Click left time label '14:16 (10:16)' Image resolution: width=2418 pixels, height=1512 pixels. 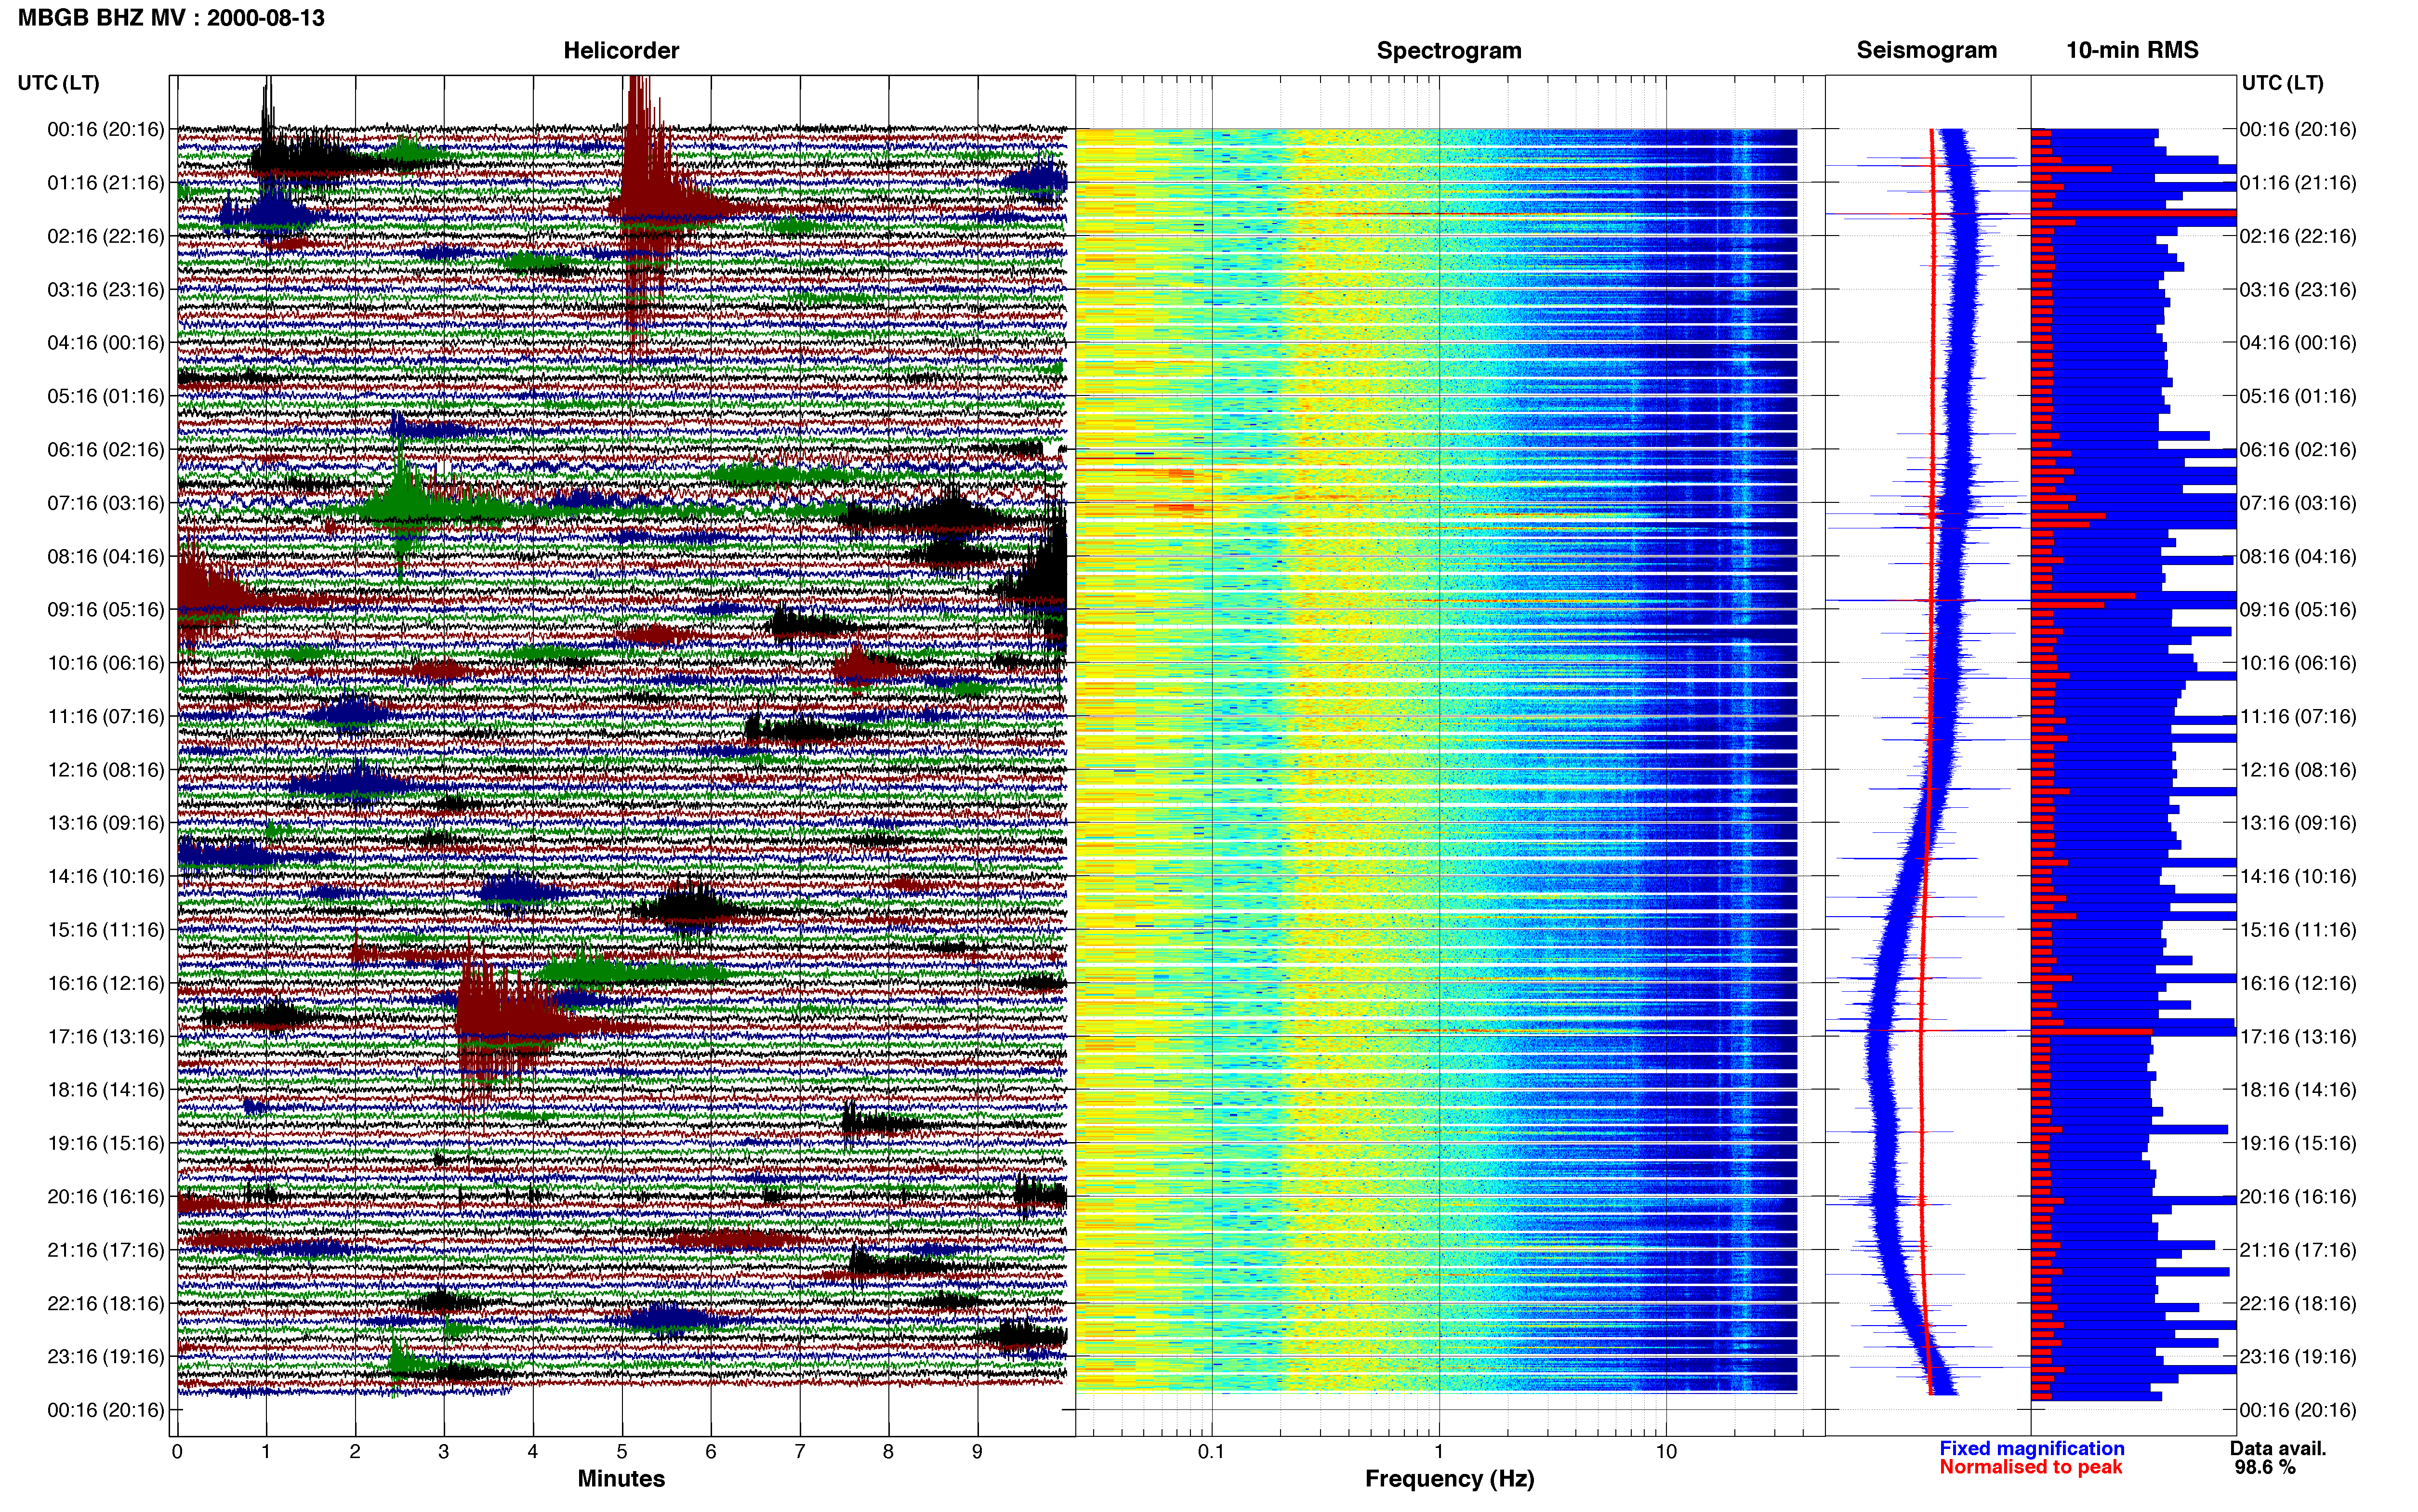tap(106, 877)
